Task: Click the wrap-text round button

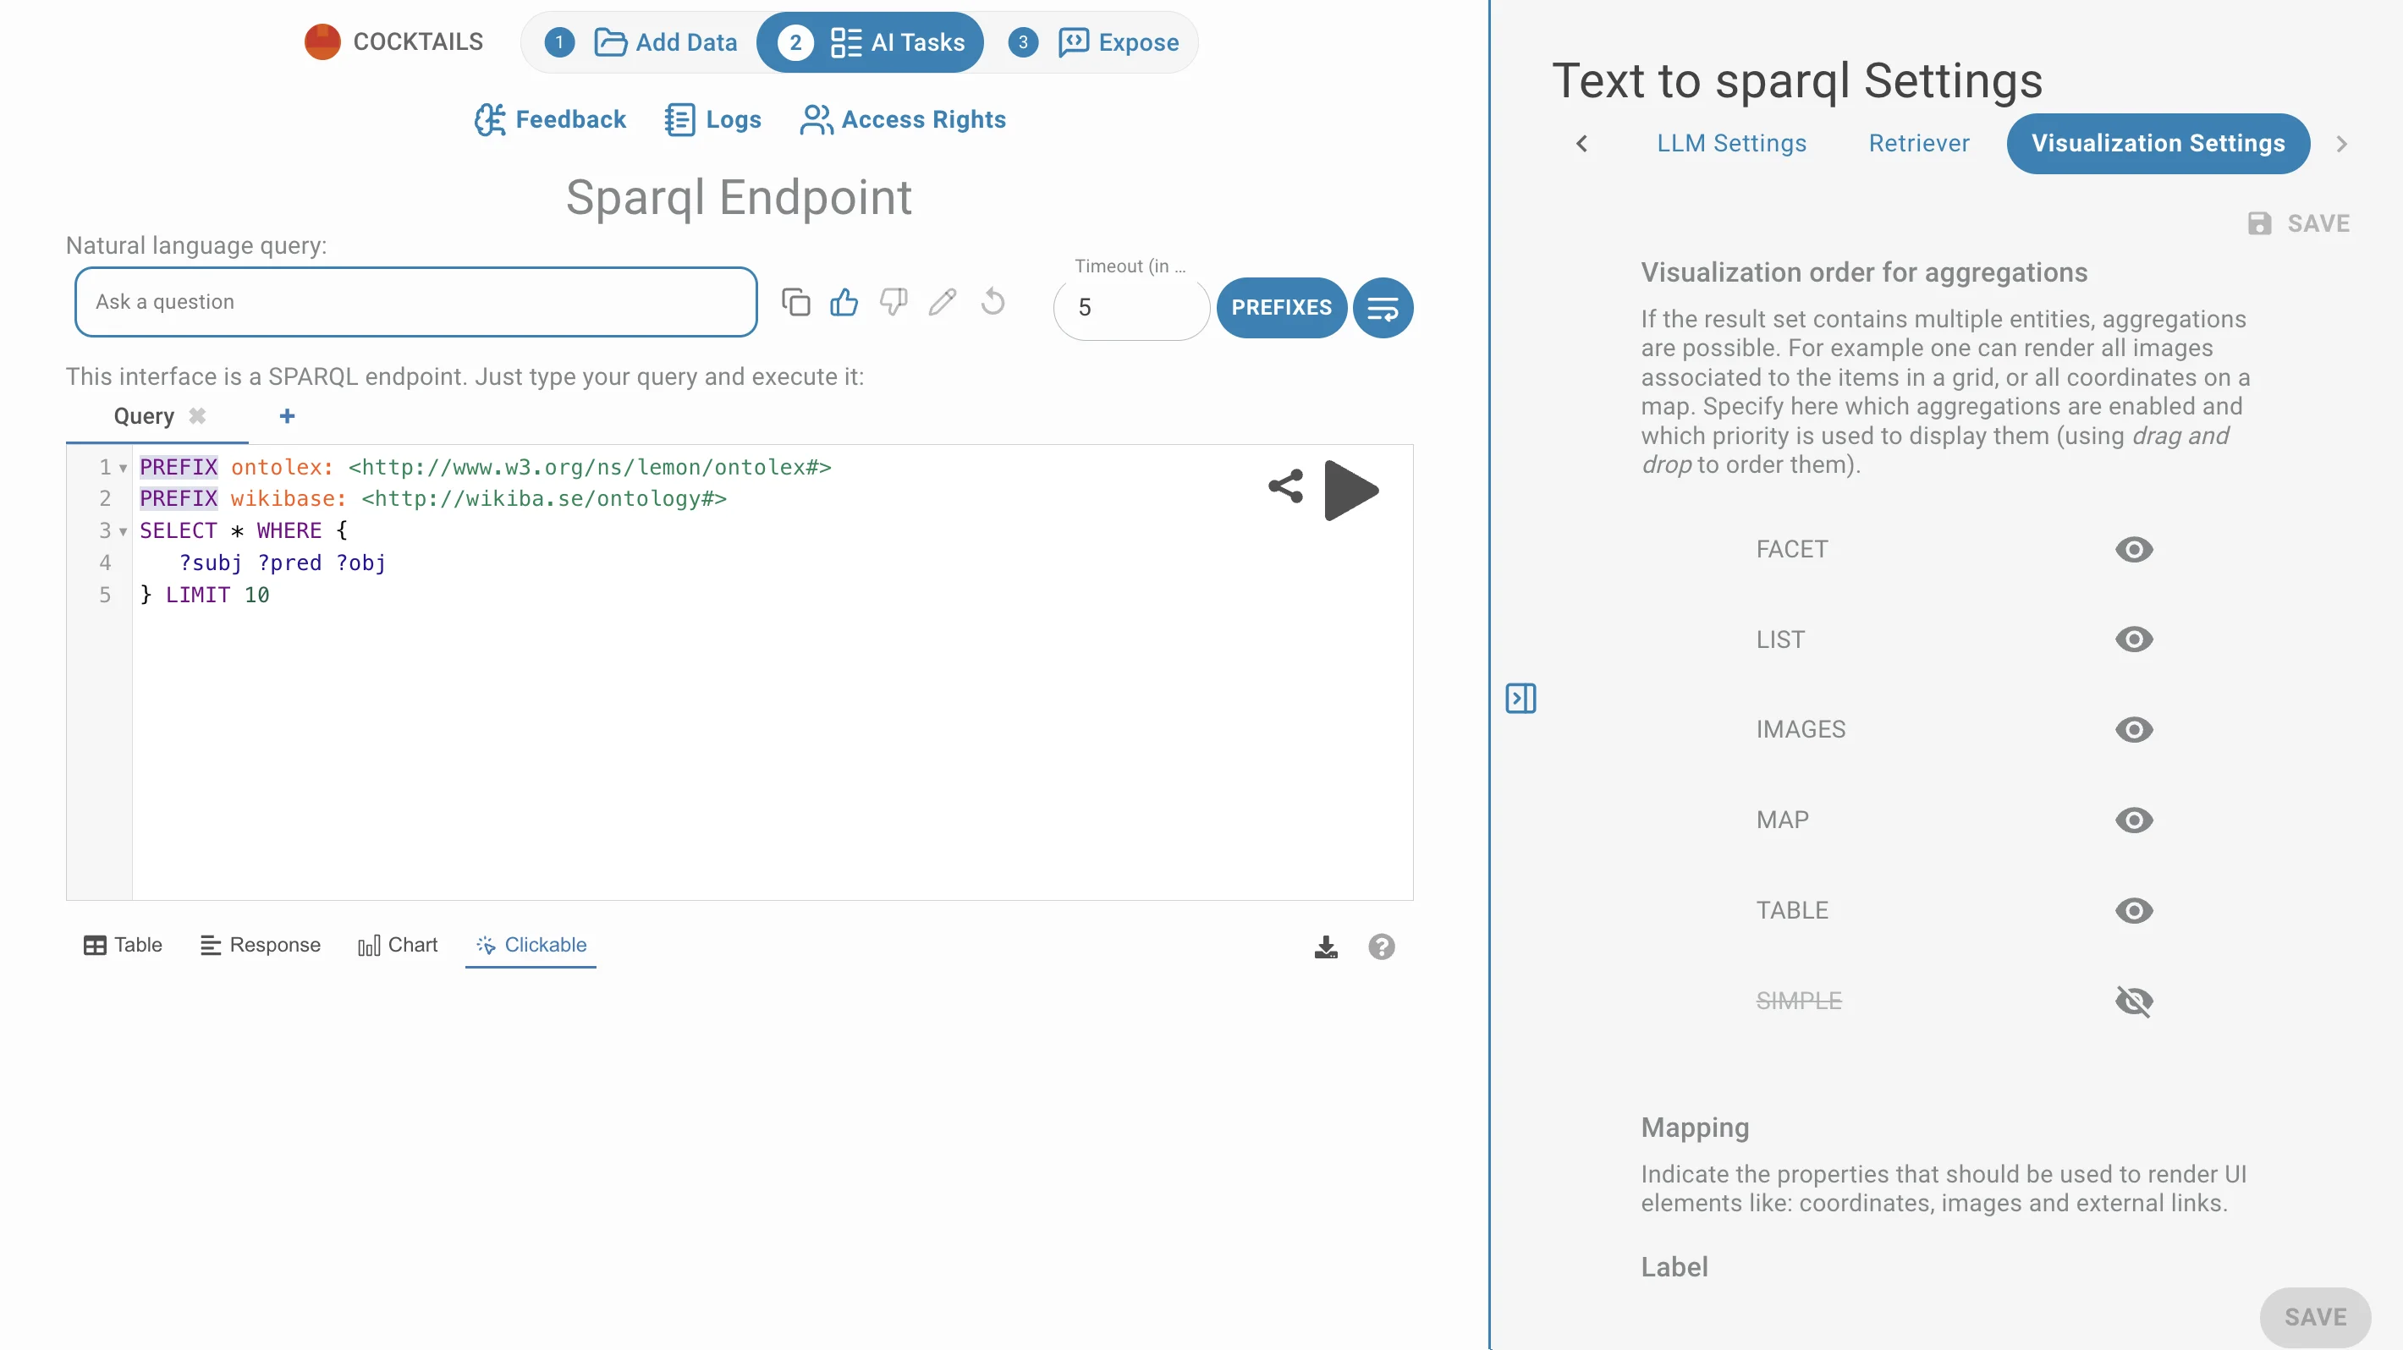Action: [1383, 308]
